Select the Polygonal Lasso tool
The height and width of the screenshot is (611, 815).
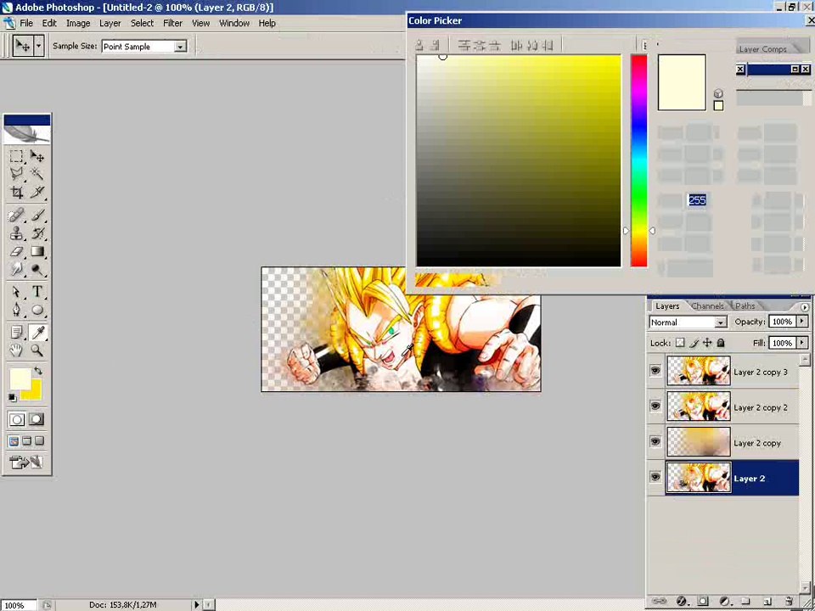click(17, 173)
